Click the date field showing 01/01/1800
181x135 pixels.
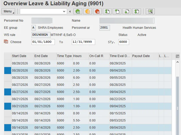pos(43,42)
